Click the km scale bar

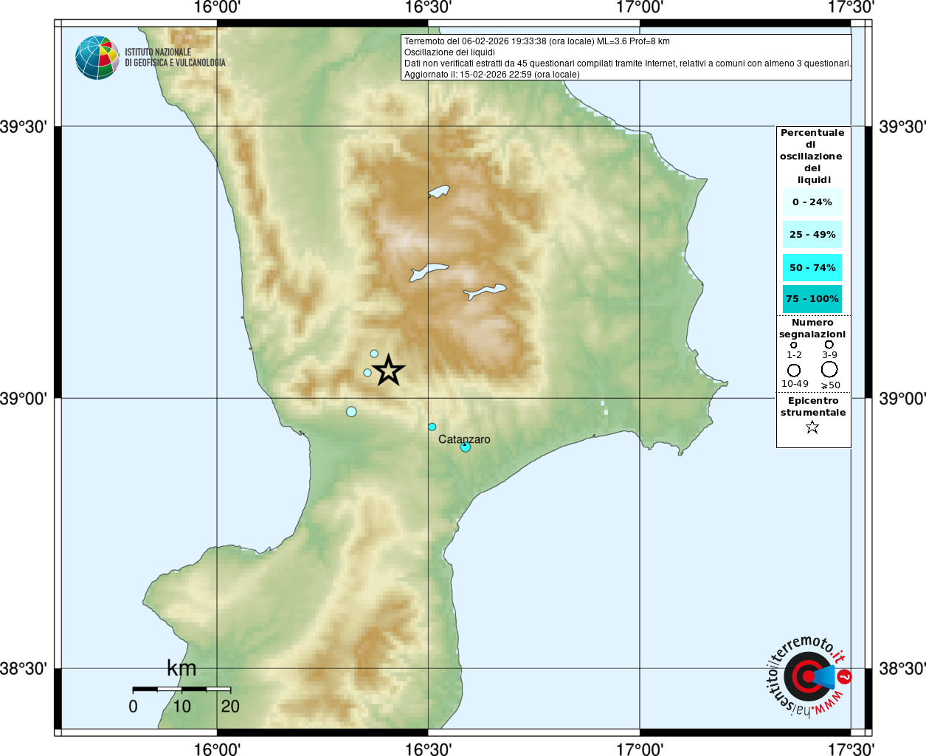tap(182, 689)
